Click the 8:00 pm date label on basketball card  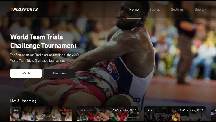[191, 110]
